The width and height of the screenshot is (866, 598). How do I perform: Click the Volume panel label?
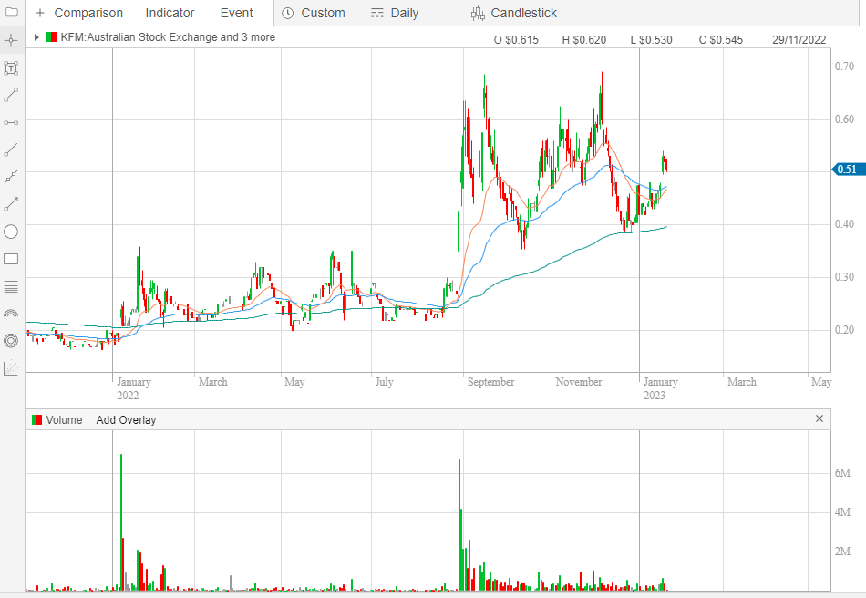(64, 419)
